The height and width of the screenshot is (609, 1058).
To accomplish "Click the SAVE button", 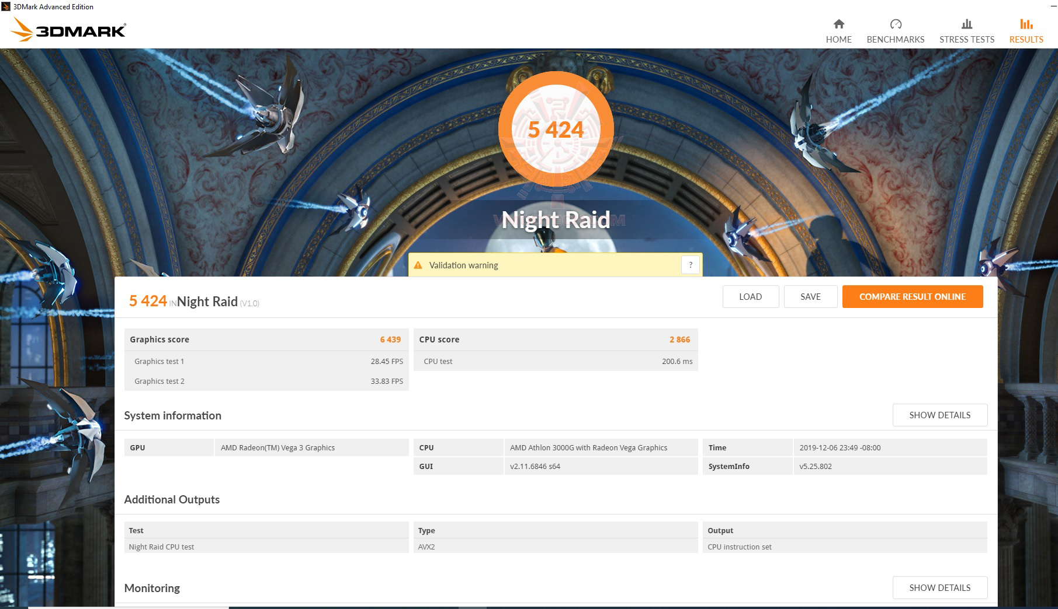I will (x=810, y=296).
